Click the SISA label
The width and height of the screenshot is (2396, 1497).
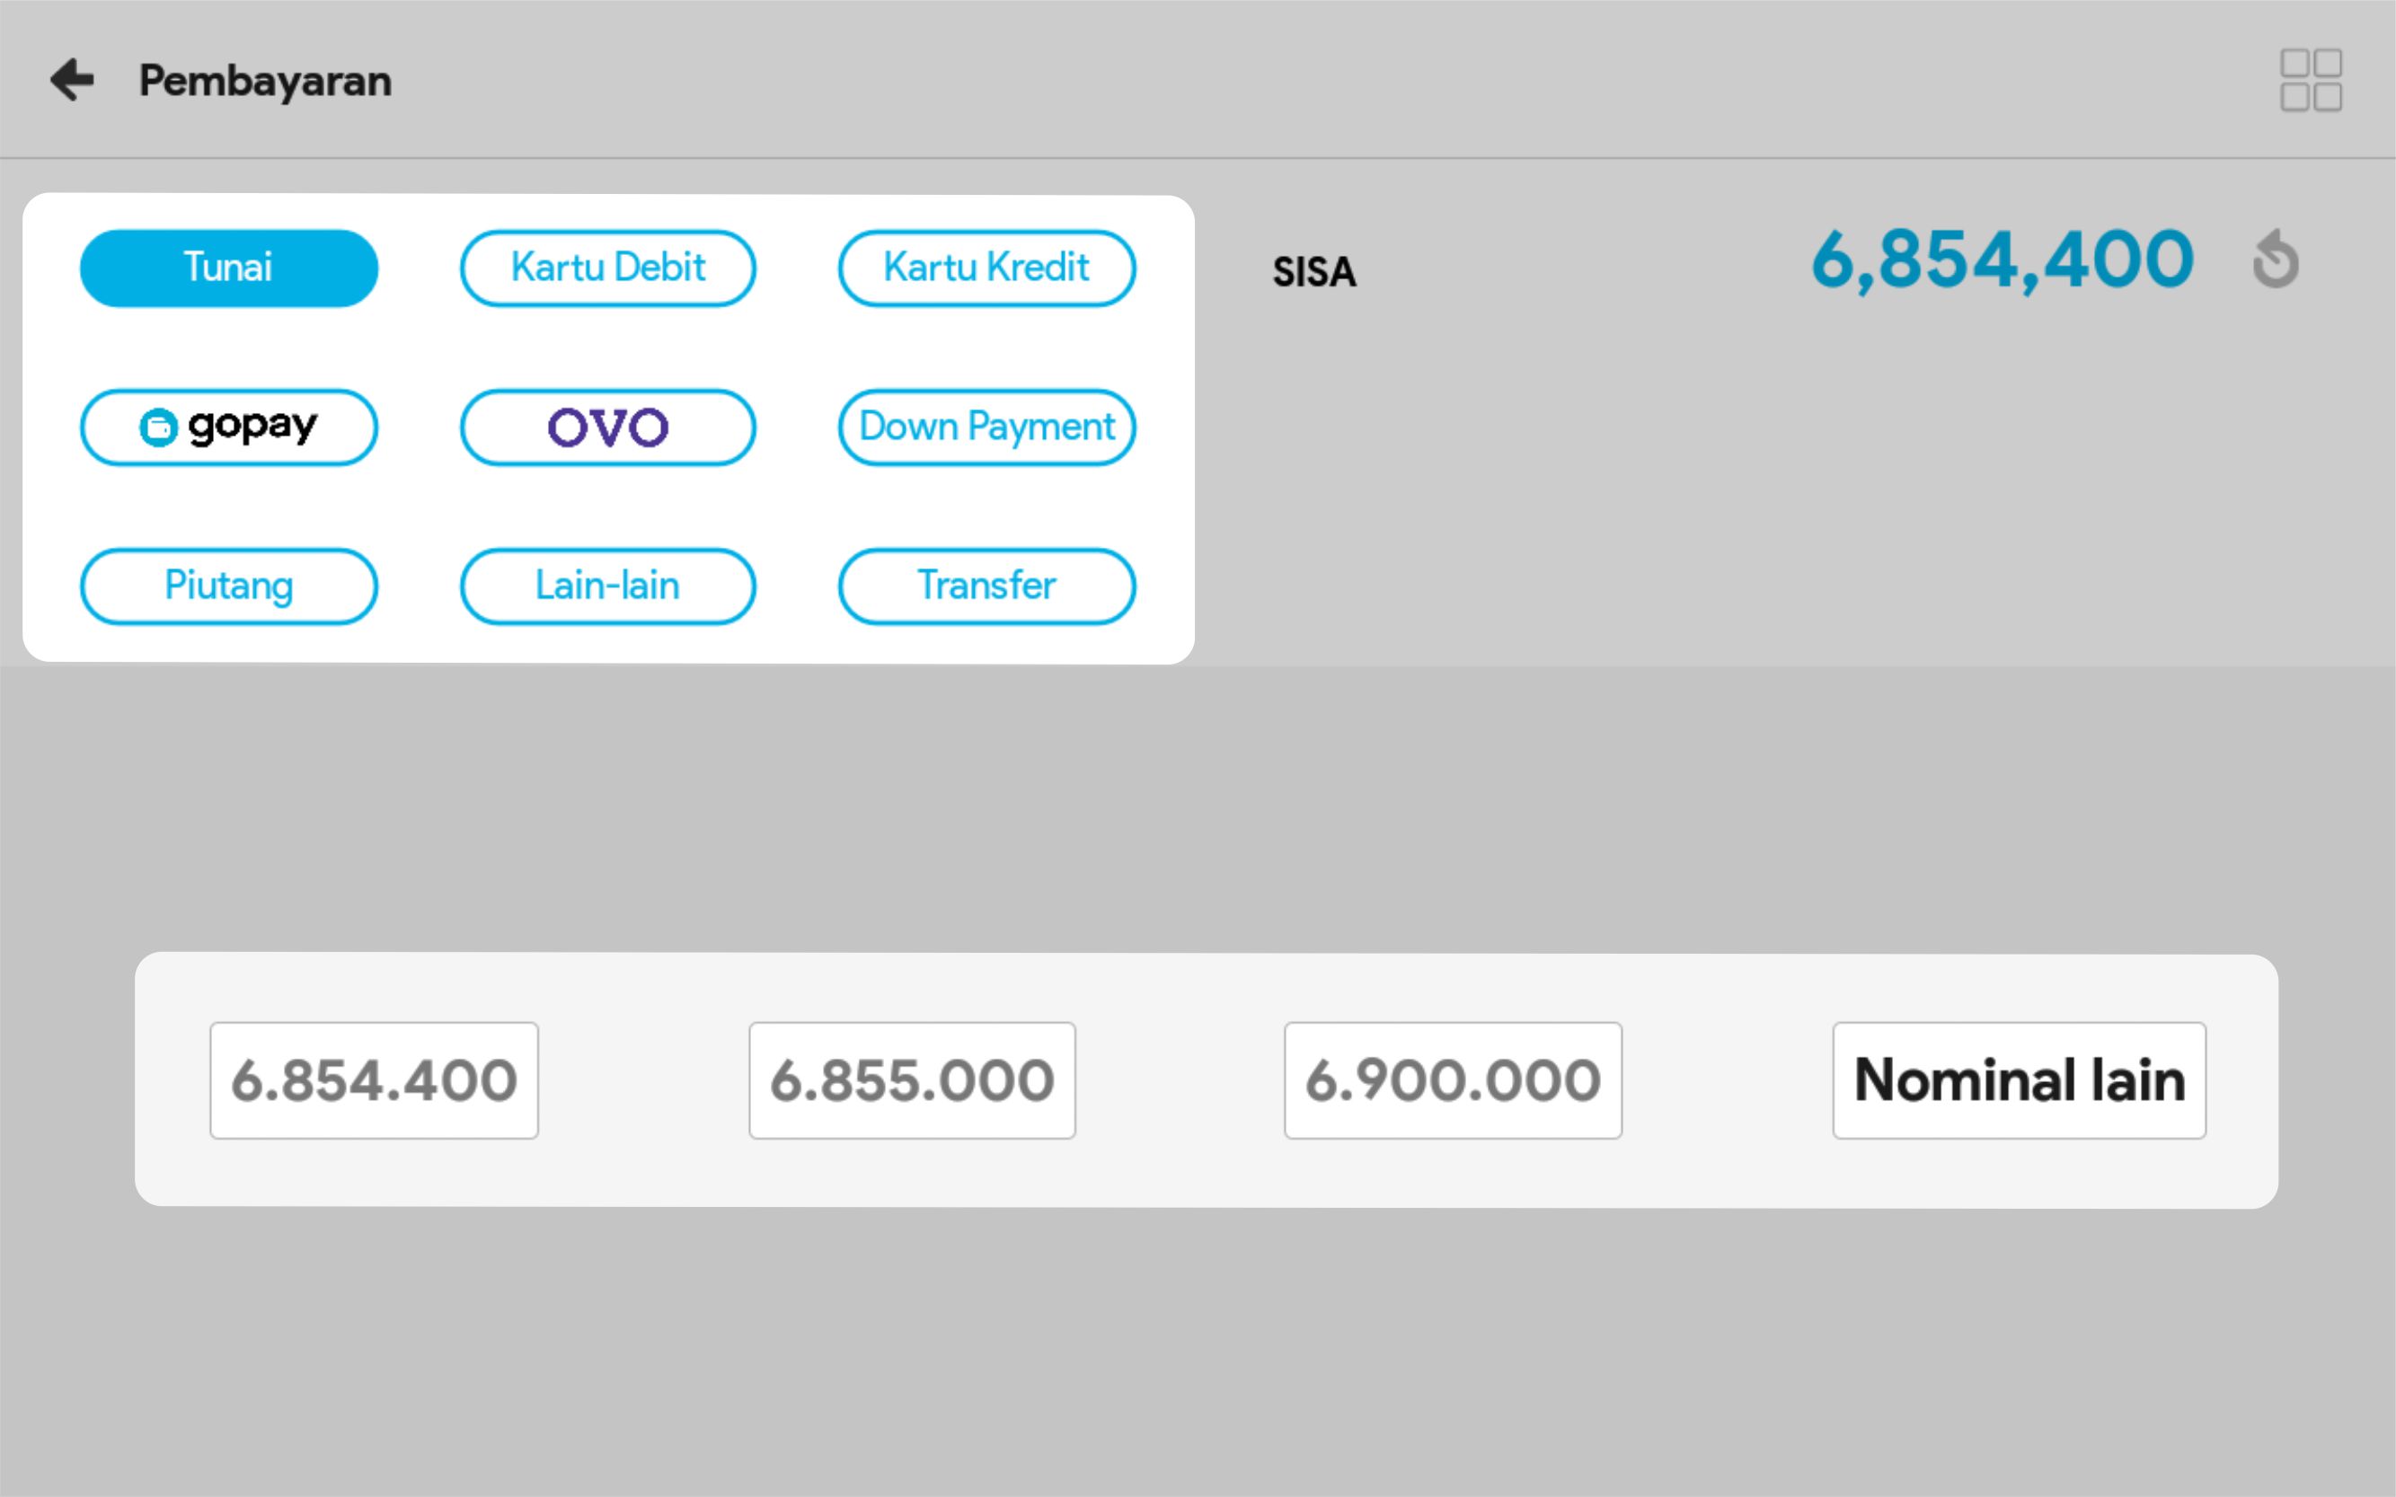click(x=1313, y=272)
